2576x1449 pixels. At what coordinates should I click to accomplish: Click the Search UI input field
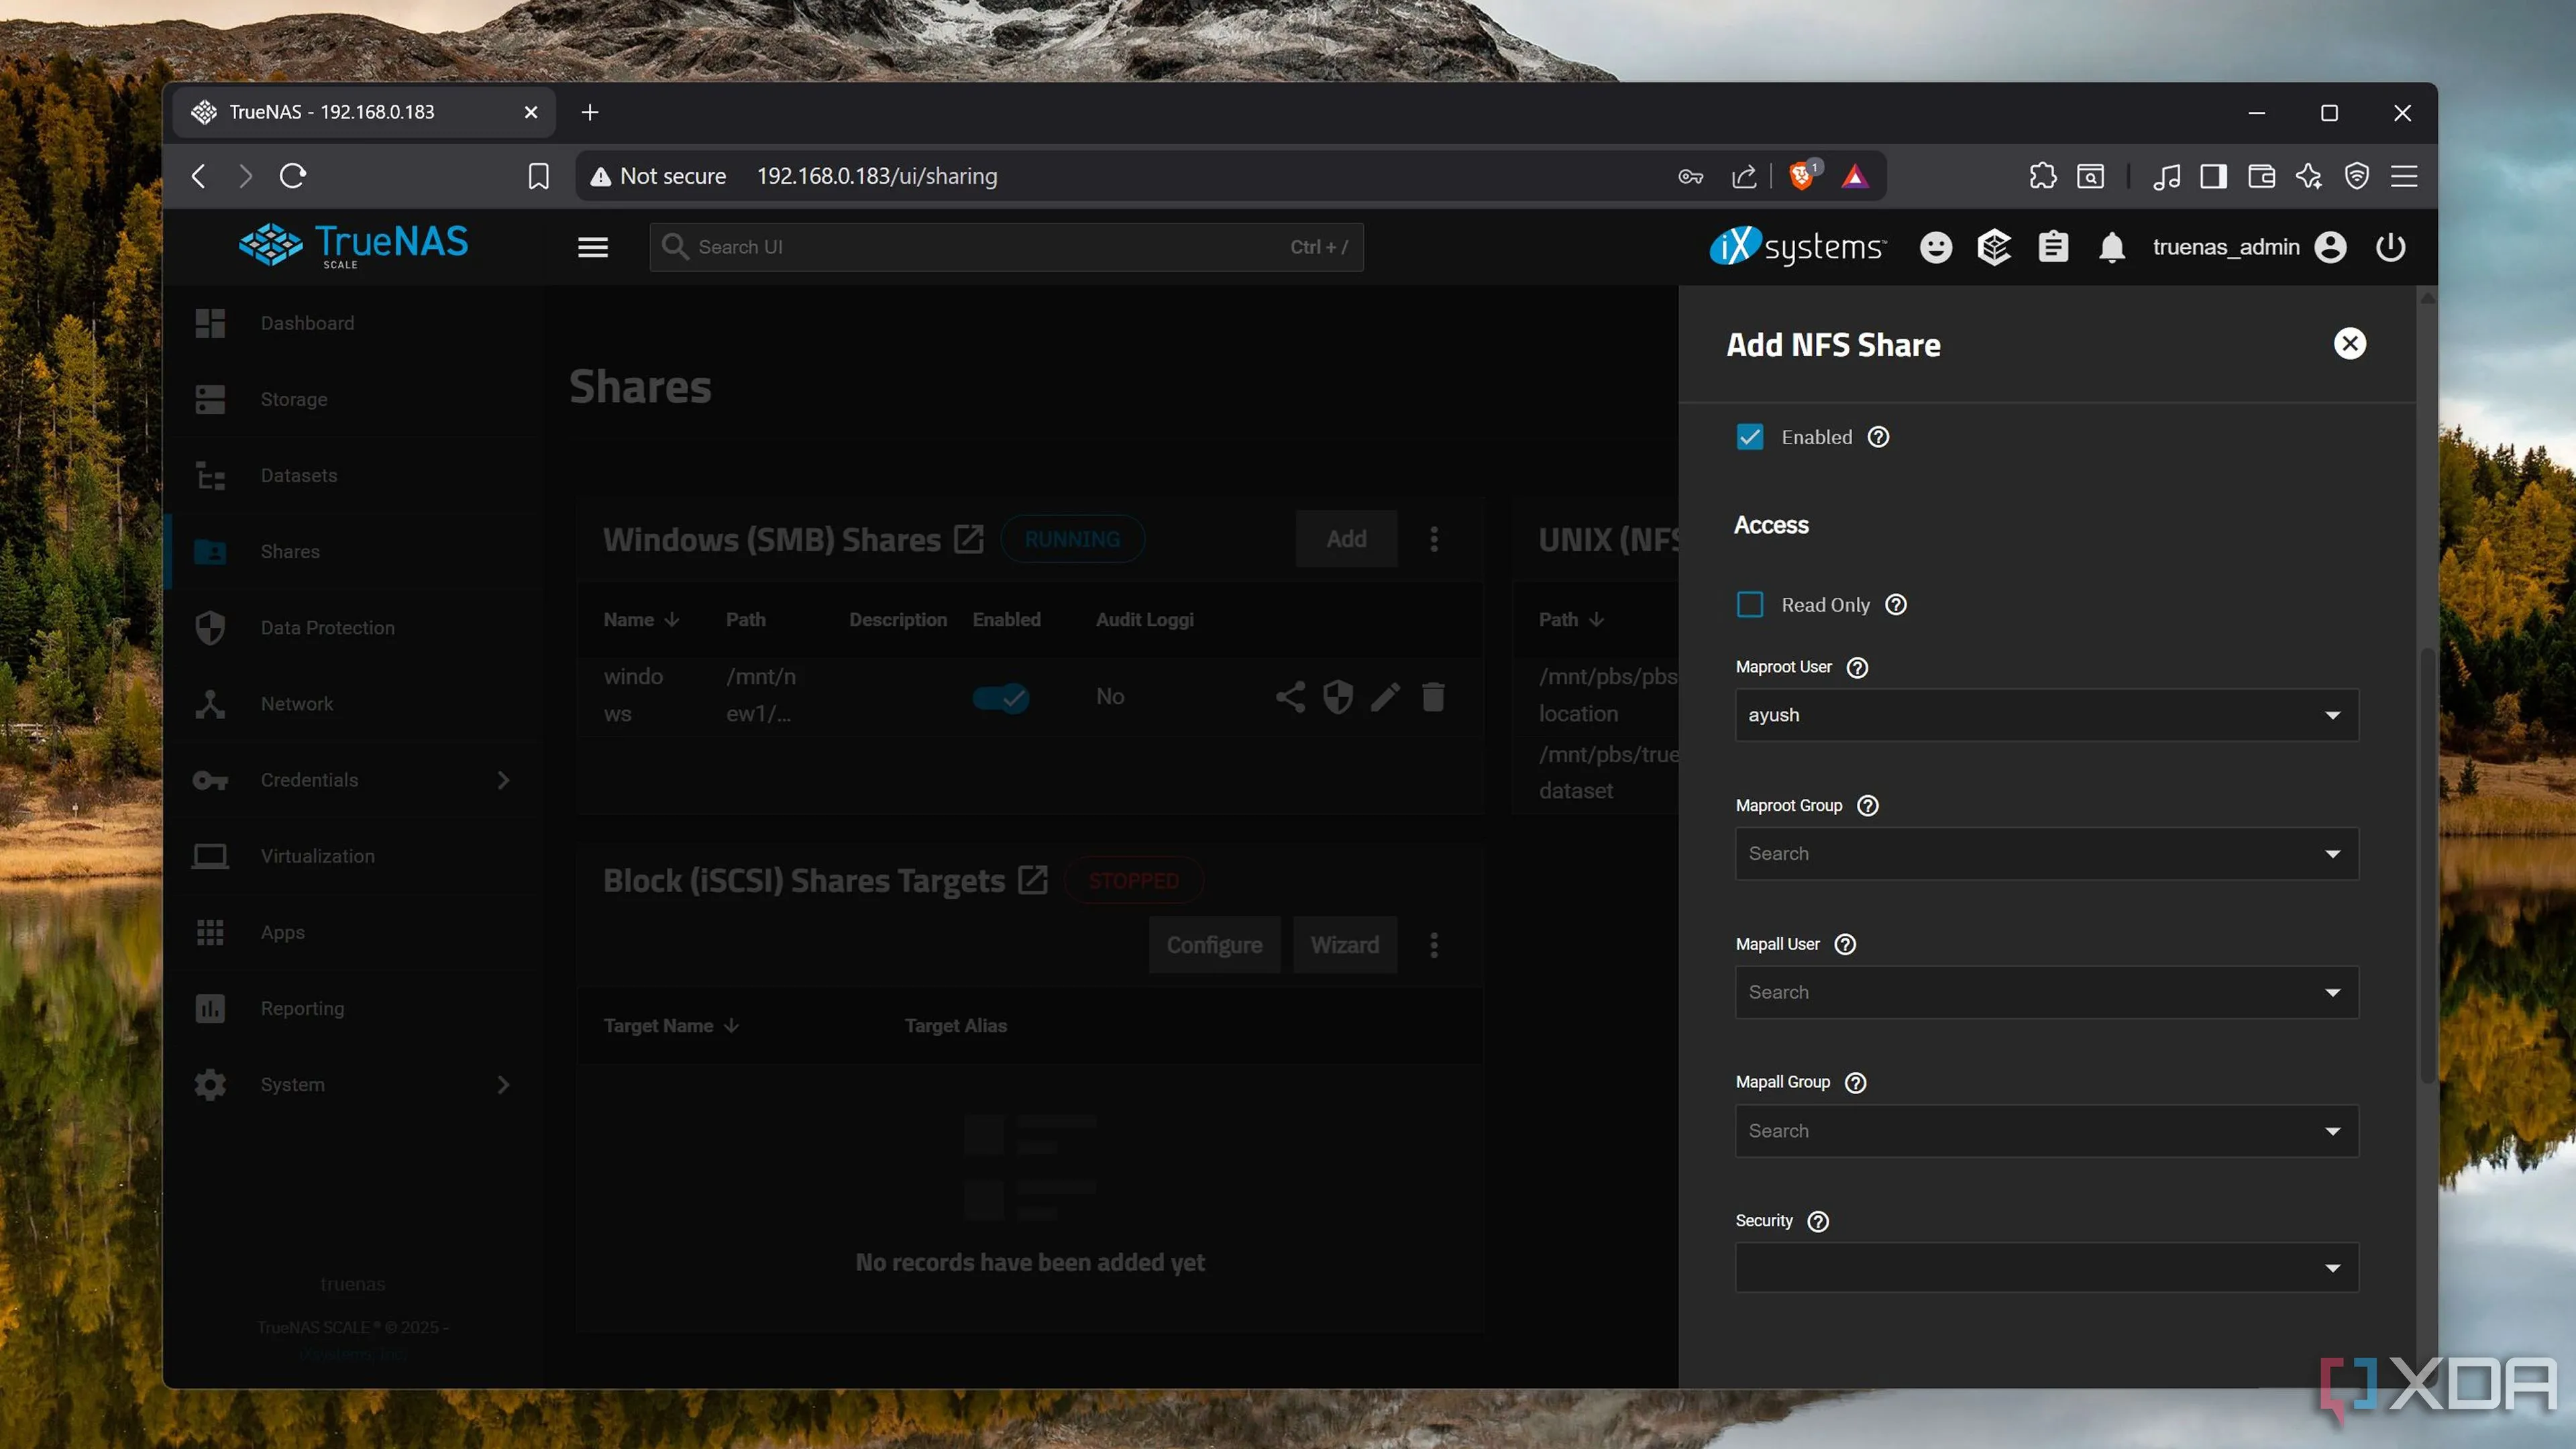point(1006,247)
